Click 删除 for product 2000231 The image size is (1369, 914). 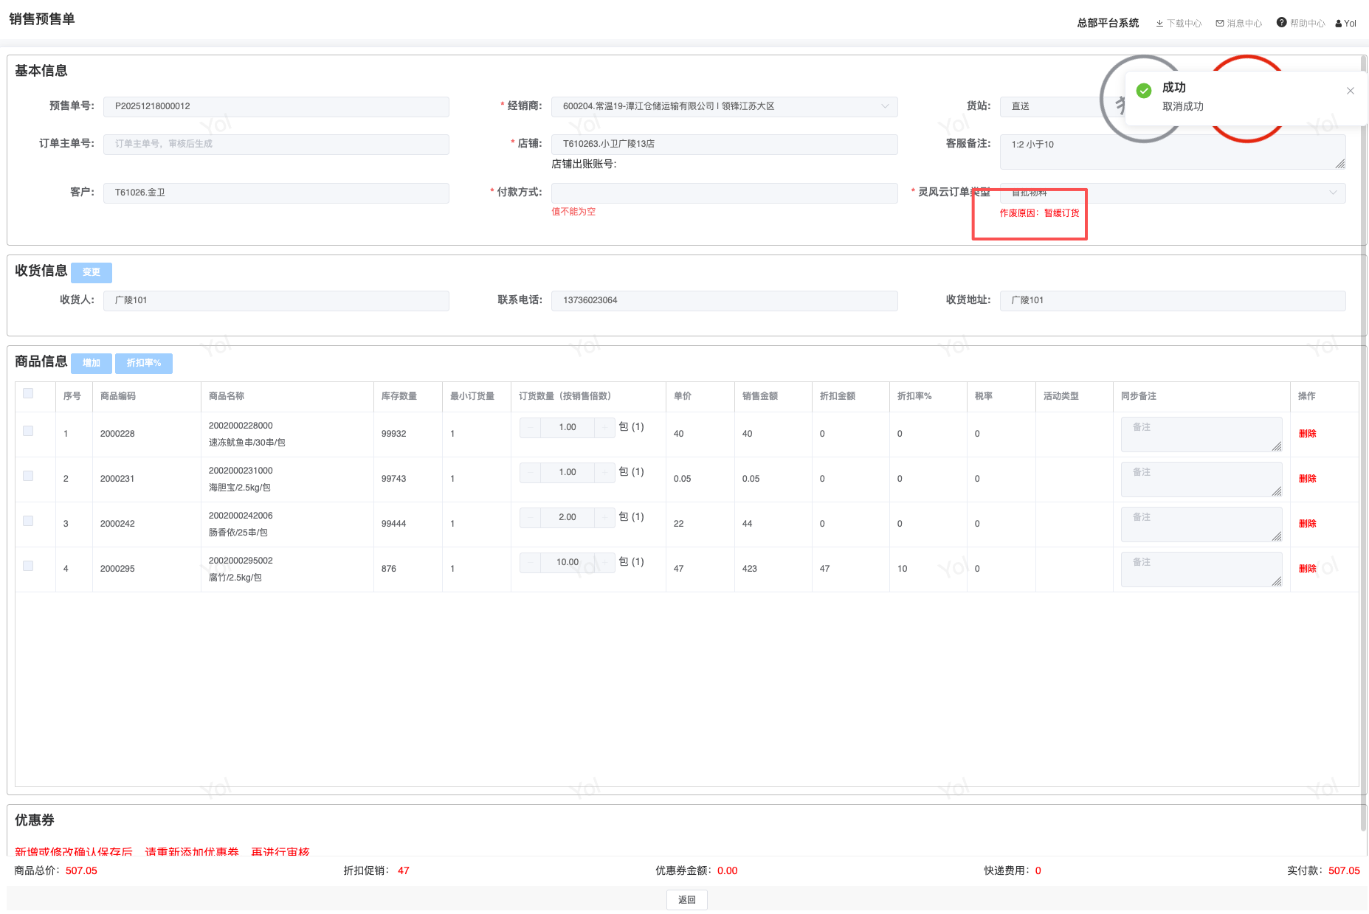1307,479
